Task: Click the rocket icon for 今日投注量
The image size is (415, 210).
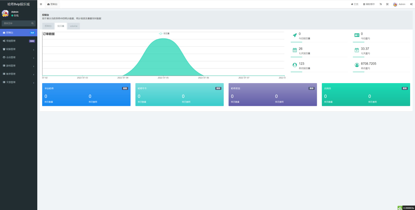Action: (x=295, y=35)
